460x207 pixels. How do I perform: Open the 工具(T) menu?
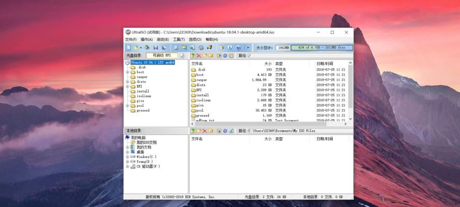[x=179, y=39]
